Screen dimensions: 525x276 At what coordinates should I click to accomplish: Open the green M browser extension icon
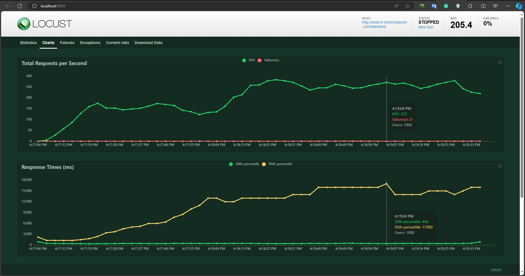coord(422,6)
